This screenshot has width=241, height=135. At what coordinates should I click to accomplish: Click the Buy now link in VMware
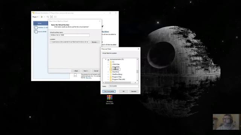click(x=89, y=78)
